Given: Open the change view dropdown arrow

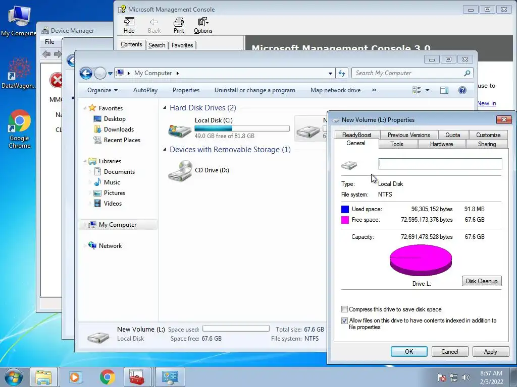Looking at the screenshot, I should point(427,90).
